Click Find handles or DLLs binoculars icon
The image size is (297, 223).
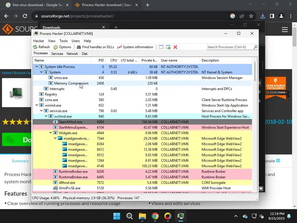pos(79,47)
